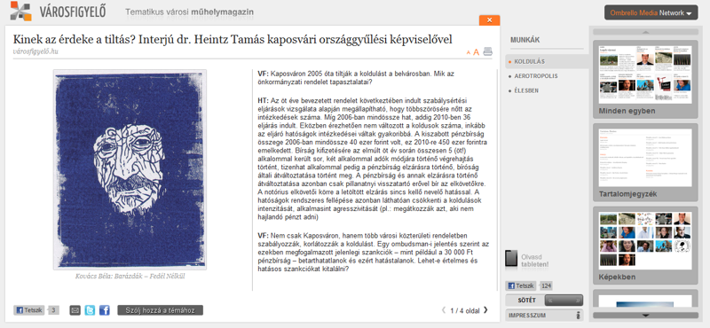Screen dimensions: 710x328
Task: Click the MUNKÁK section heading
Action: [x=525, y=40]
